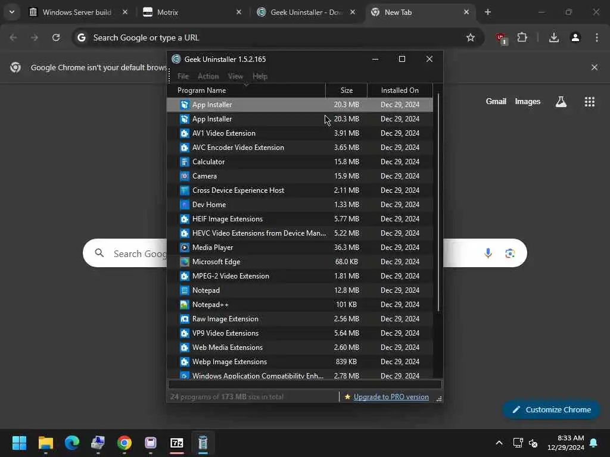610x457 pixels.
Task: Switch to the Geek Uninstaller download tab
Action: 306,12
